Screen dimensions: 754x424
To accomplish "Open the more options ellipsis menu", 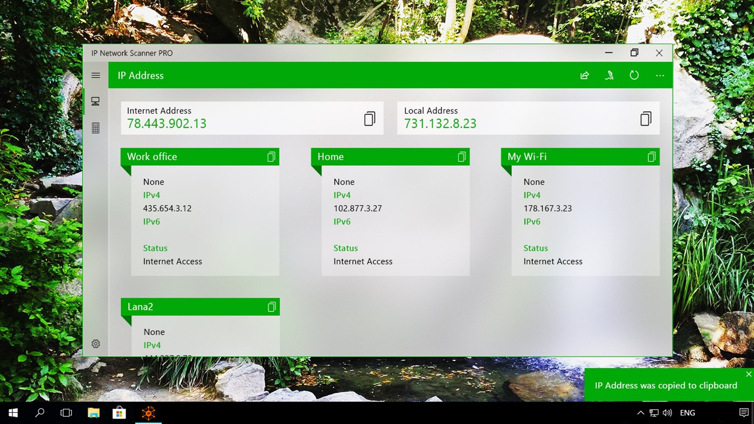I will click(x=660, y=75).
